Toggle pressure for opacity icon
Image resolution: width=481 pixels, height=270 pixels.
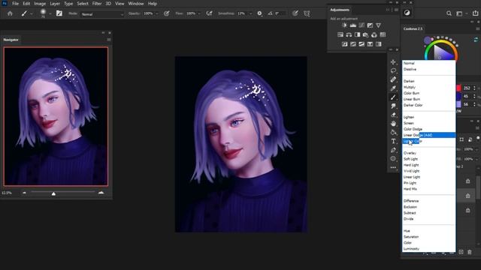167,13
